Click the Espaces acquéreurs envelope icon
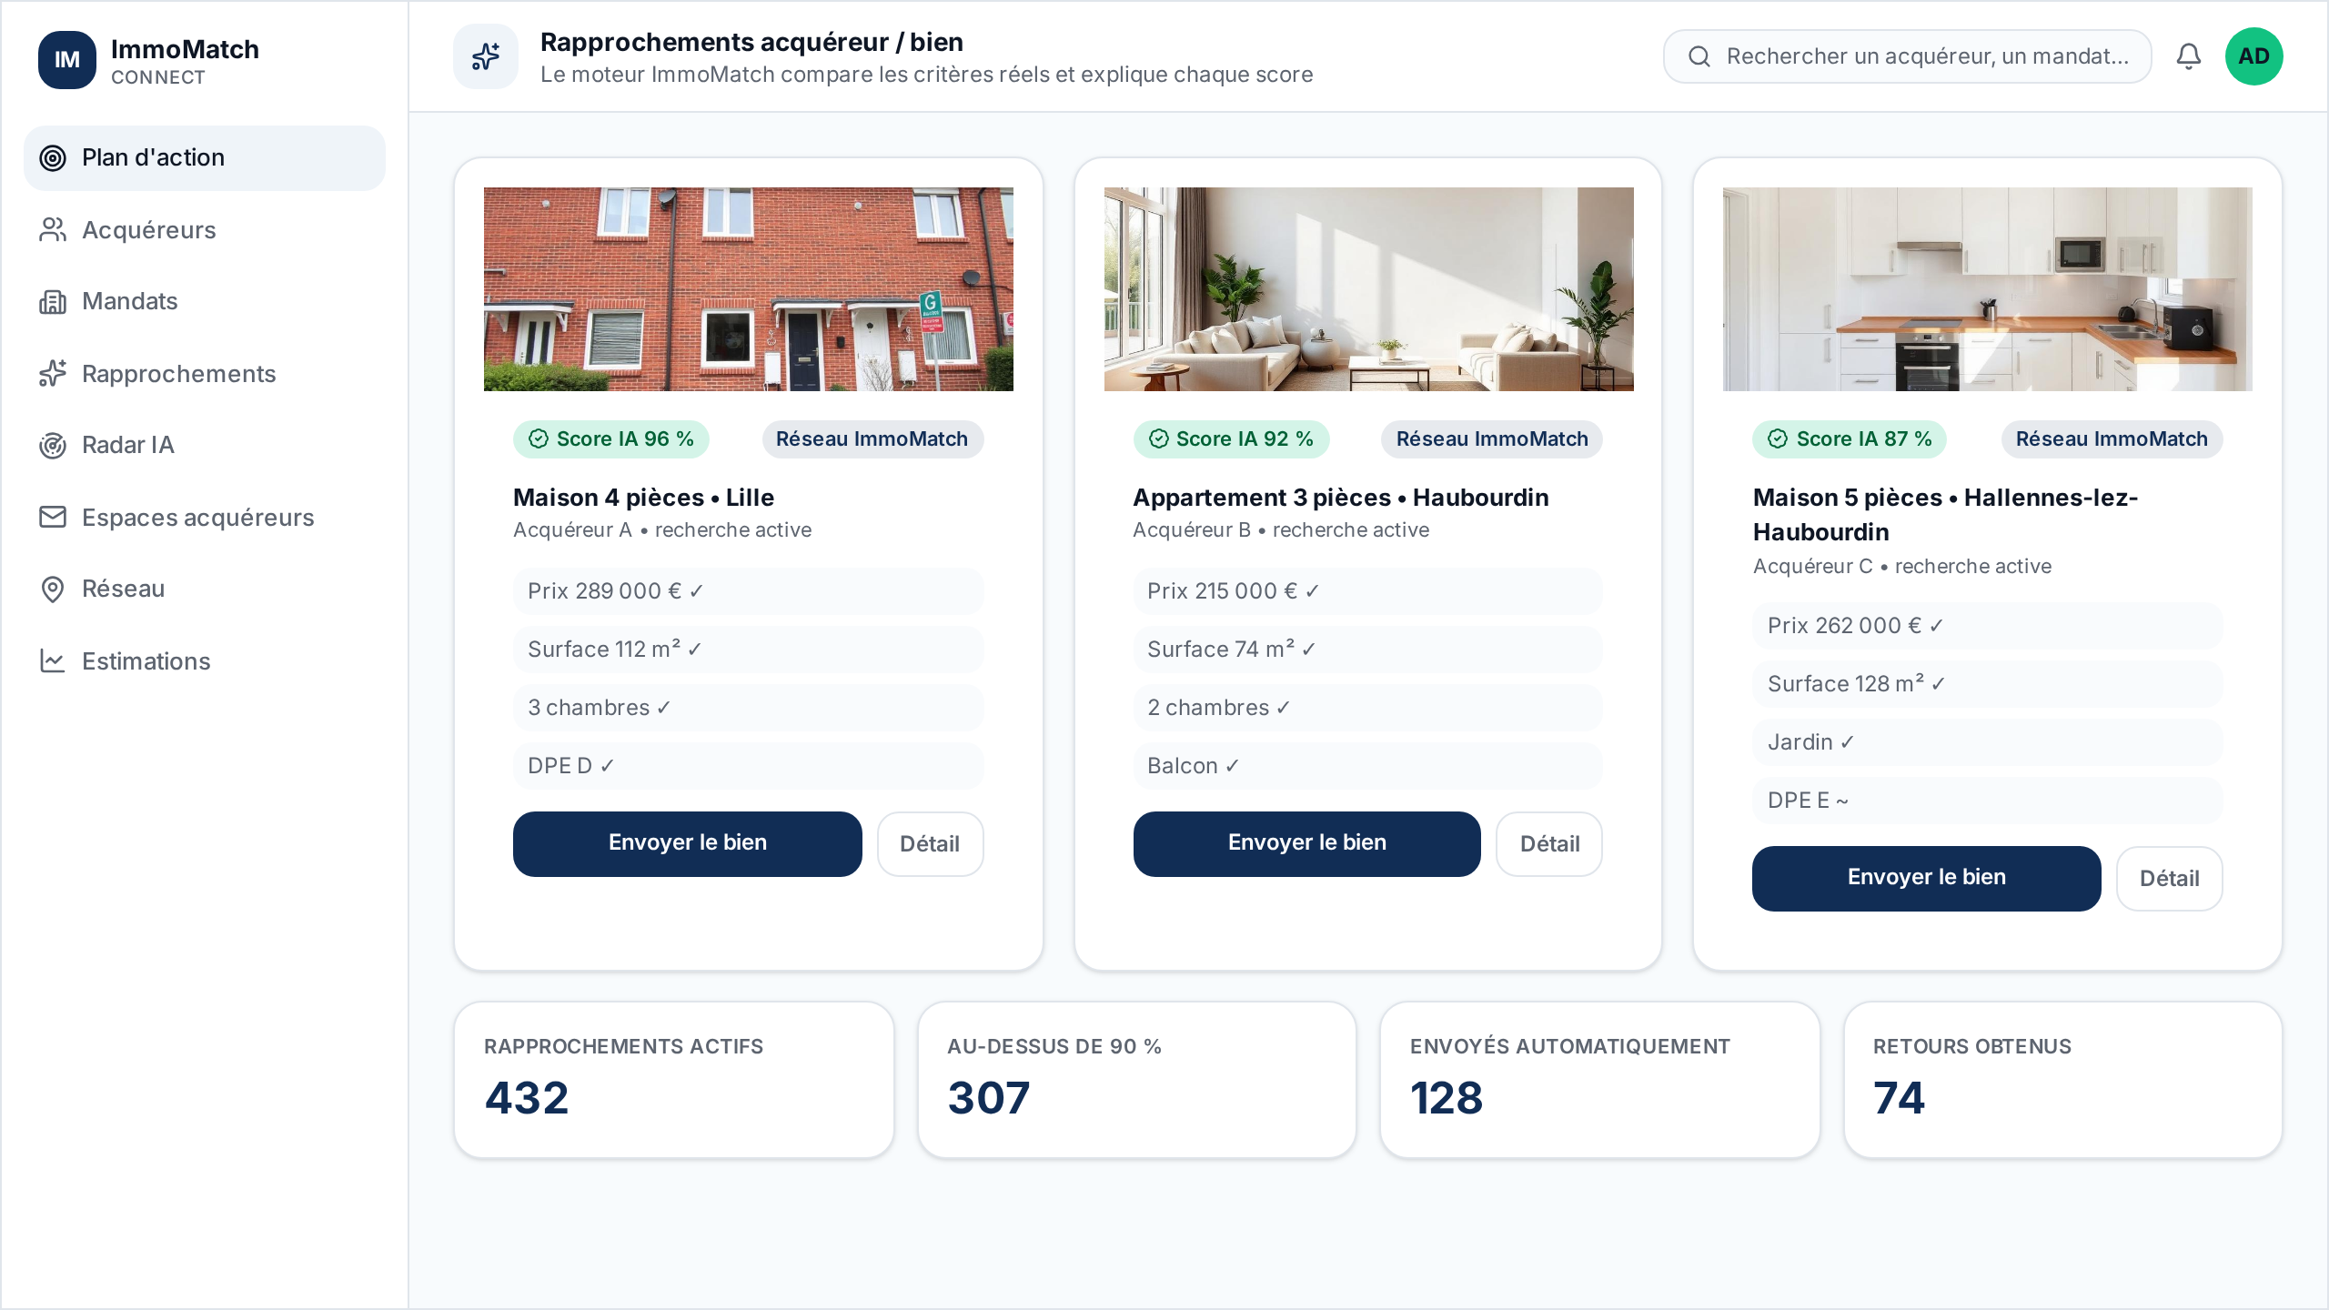The height and width of the screenshot is (1310, 2329). click(53, 518)
